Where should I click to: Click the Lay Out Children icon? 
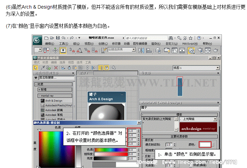tap(93, 68)
